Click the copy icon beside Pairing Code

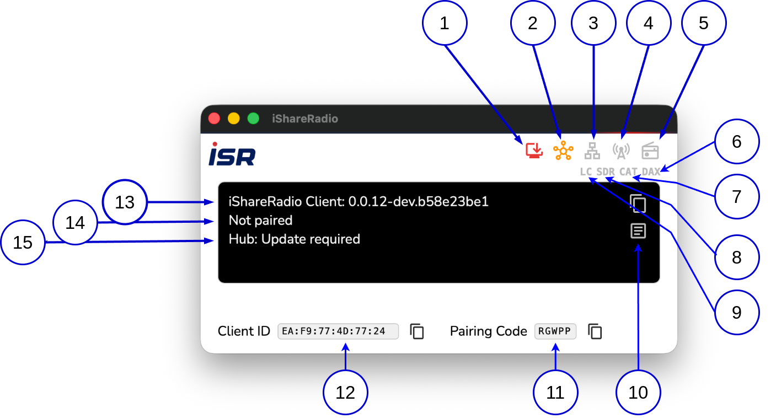tap(595, 331)
